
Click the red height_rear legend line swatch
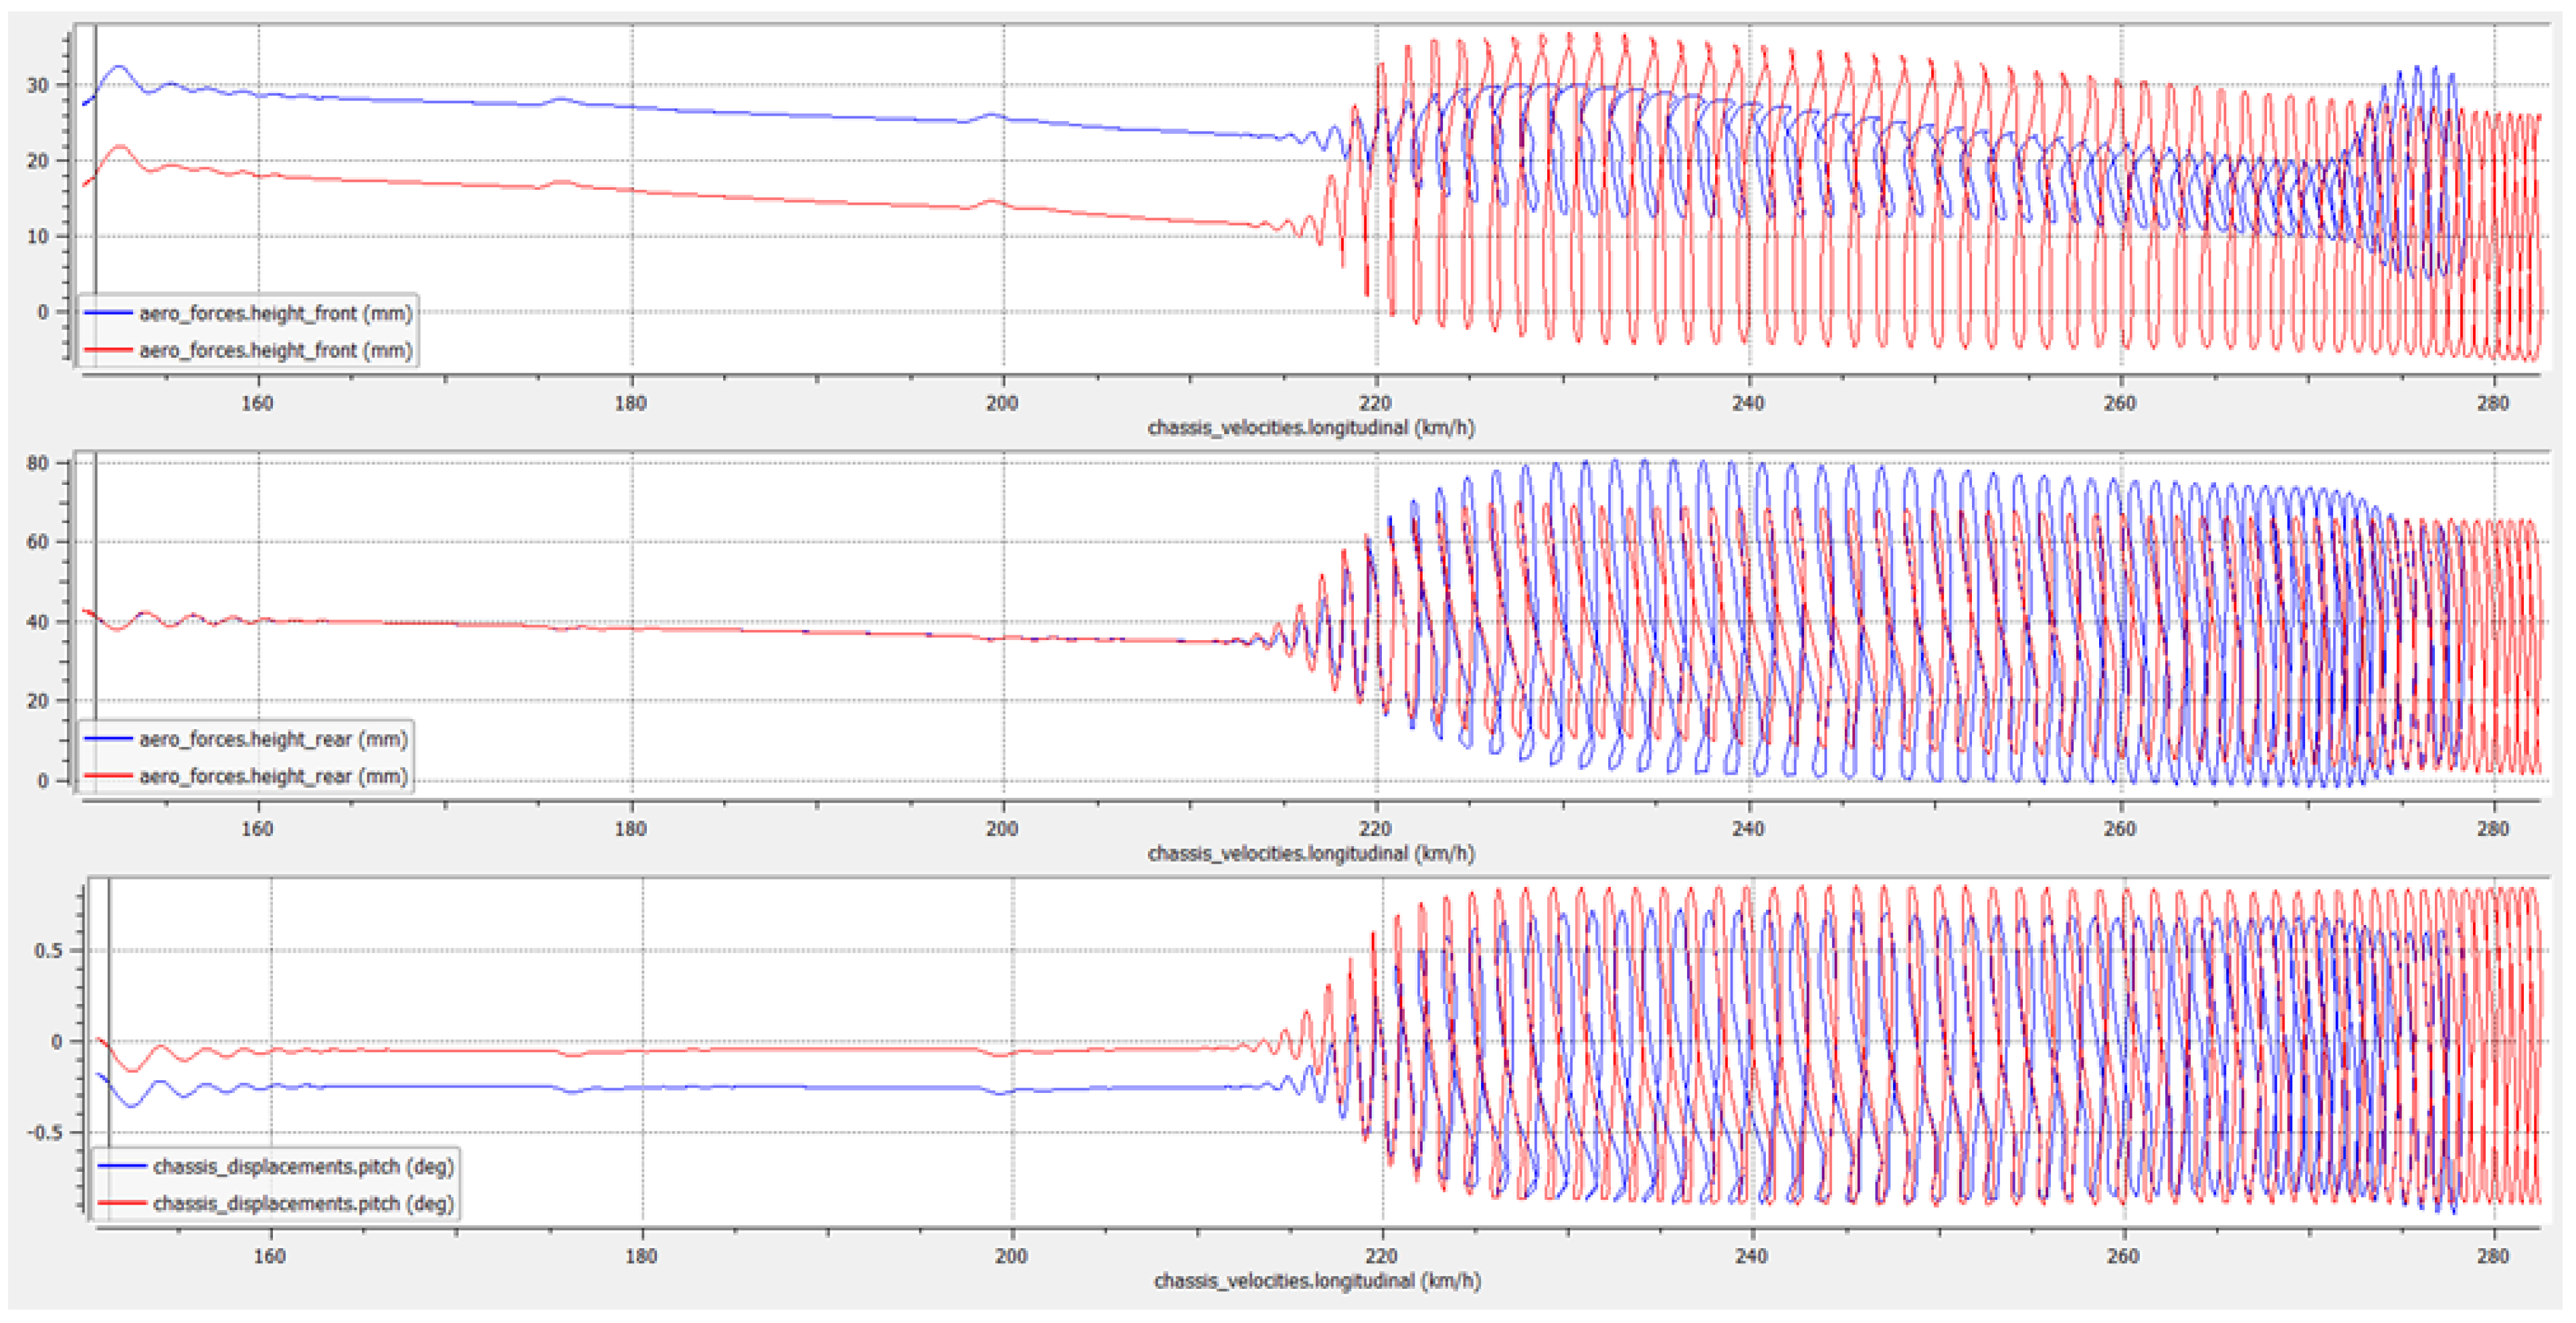click(108, 776)
